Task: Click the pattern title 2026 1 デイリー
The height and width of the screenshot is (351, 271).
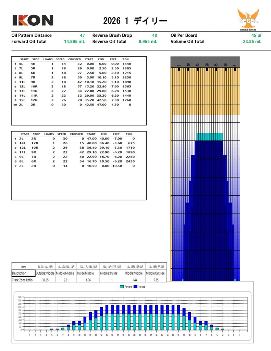Action: pos(135,21)
